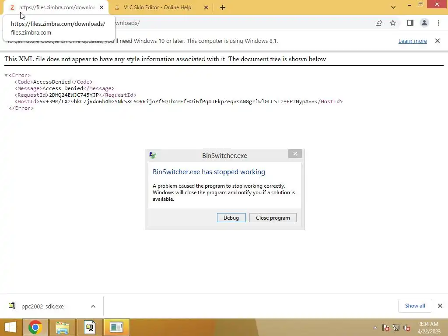Screen dimensions: 448x336
Task: Open File Explorer from the taskbar
Action: [x=62, y=327]
